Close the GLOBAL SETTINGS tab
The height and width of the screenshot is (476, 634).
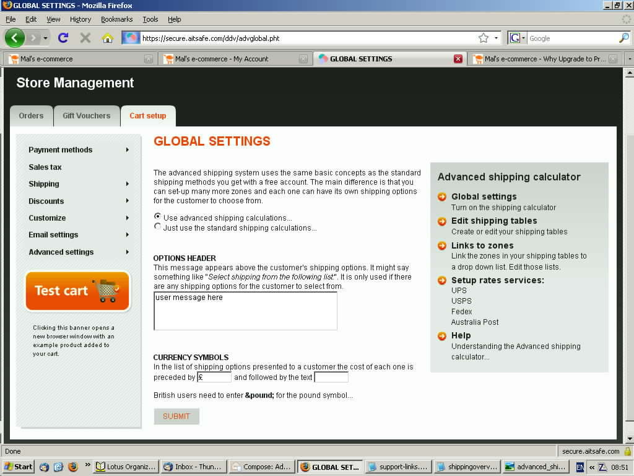(x=458, y=59)
